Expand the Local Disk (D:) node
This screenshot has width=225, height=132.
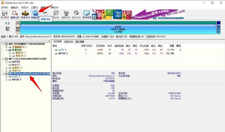tap(6, 47)
